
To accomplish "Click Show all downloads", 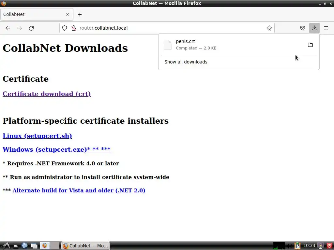I will (x=186, y=62).
